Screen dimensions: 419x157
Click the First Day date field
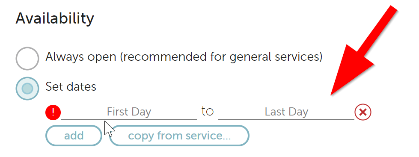coord(129,112)
